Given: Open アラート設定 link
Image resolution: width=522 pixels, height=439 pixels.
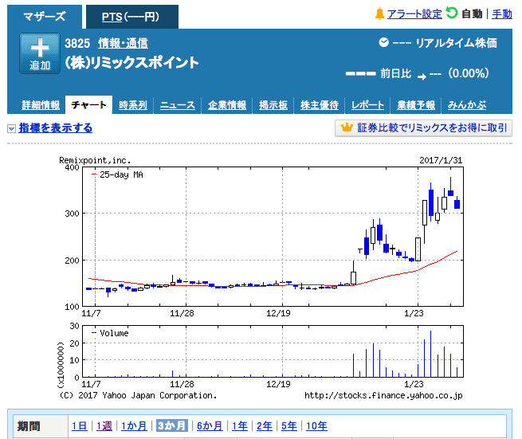Looking at the screenshot, I should coord(414,14).
